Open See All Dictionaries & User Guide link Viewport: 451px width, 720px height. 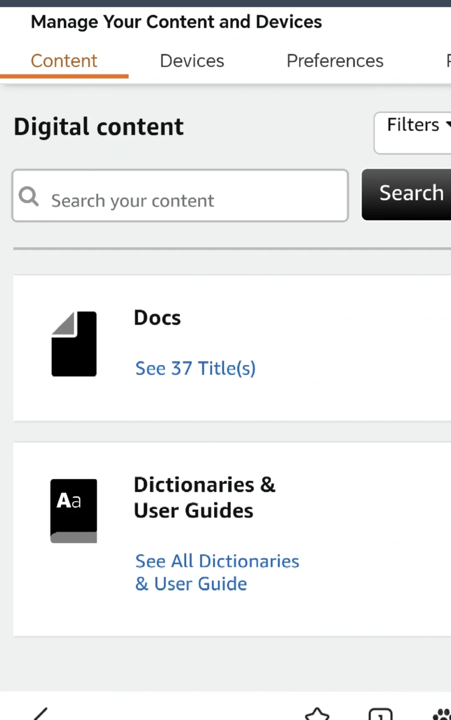217,572
